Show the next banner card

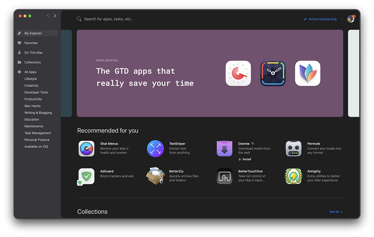[x=354, y=73]
